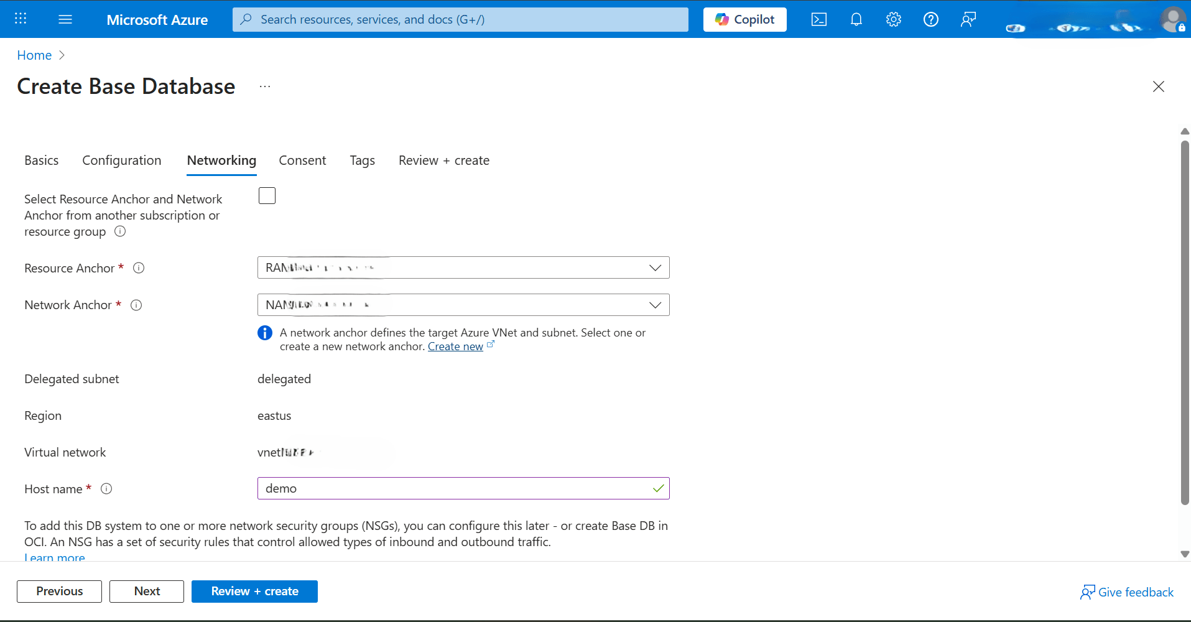
Task: Show the Resource Anchor info tooltip
Action: 138,267
